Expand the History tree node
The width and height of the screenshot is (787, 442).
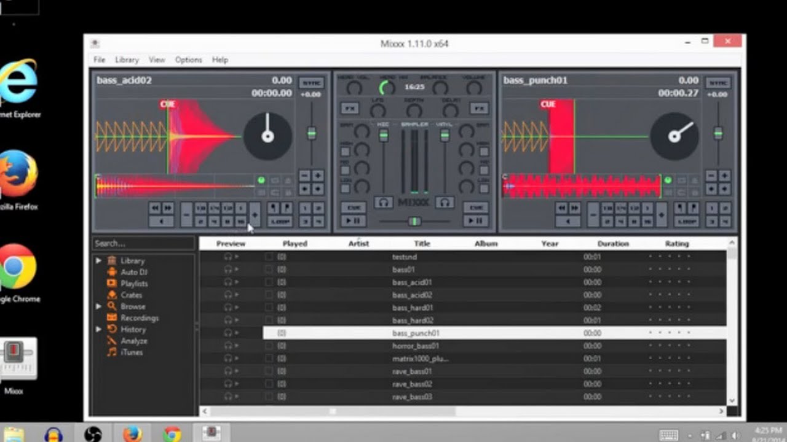coord(98,329)
